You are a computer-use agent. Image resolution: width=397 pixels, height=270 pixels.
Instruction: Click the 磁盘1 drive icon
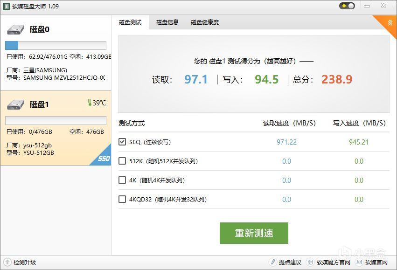point(16,104)
